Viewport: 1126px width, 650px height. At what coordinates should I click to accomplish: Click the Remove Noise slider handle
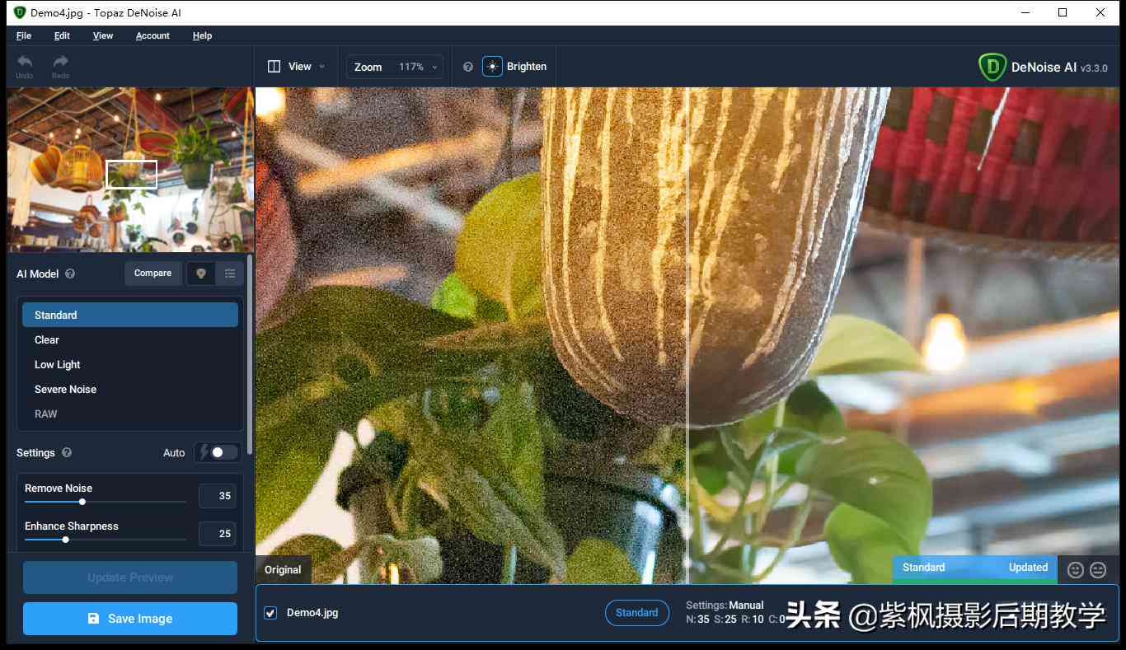pyautogui.click(x=82, y=502)
